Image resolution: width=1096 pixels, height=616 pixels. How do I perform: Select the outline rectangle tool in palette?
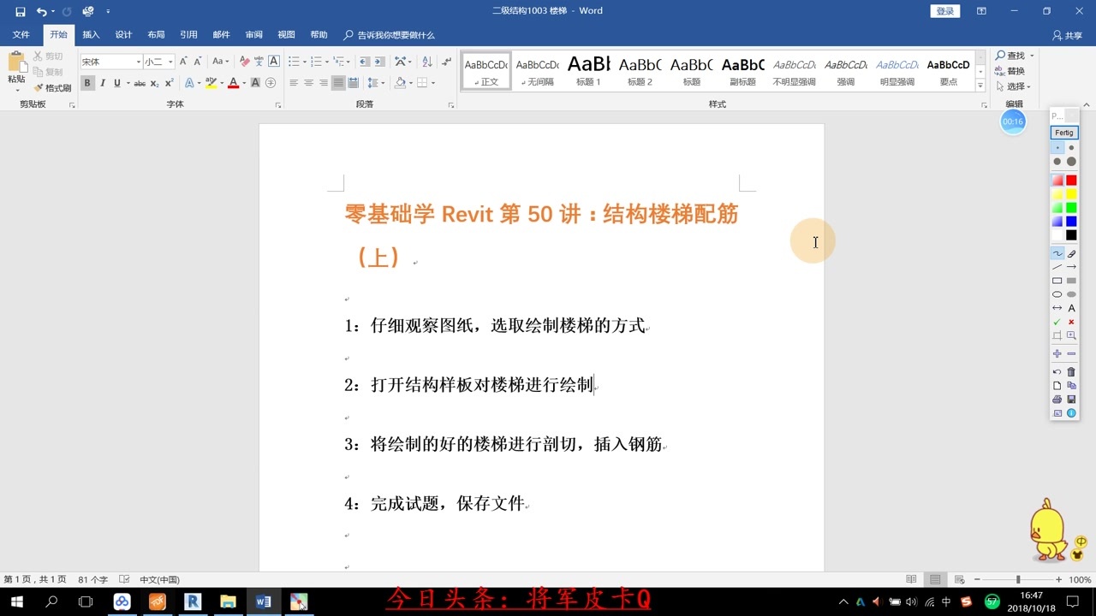pyautogui.click(x=1057, y=281)
